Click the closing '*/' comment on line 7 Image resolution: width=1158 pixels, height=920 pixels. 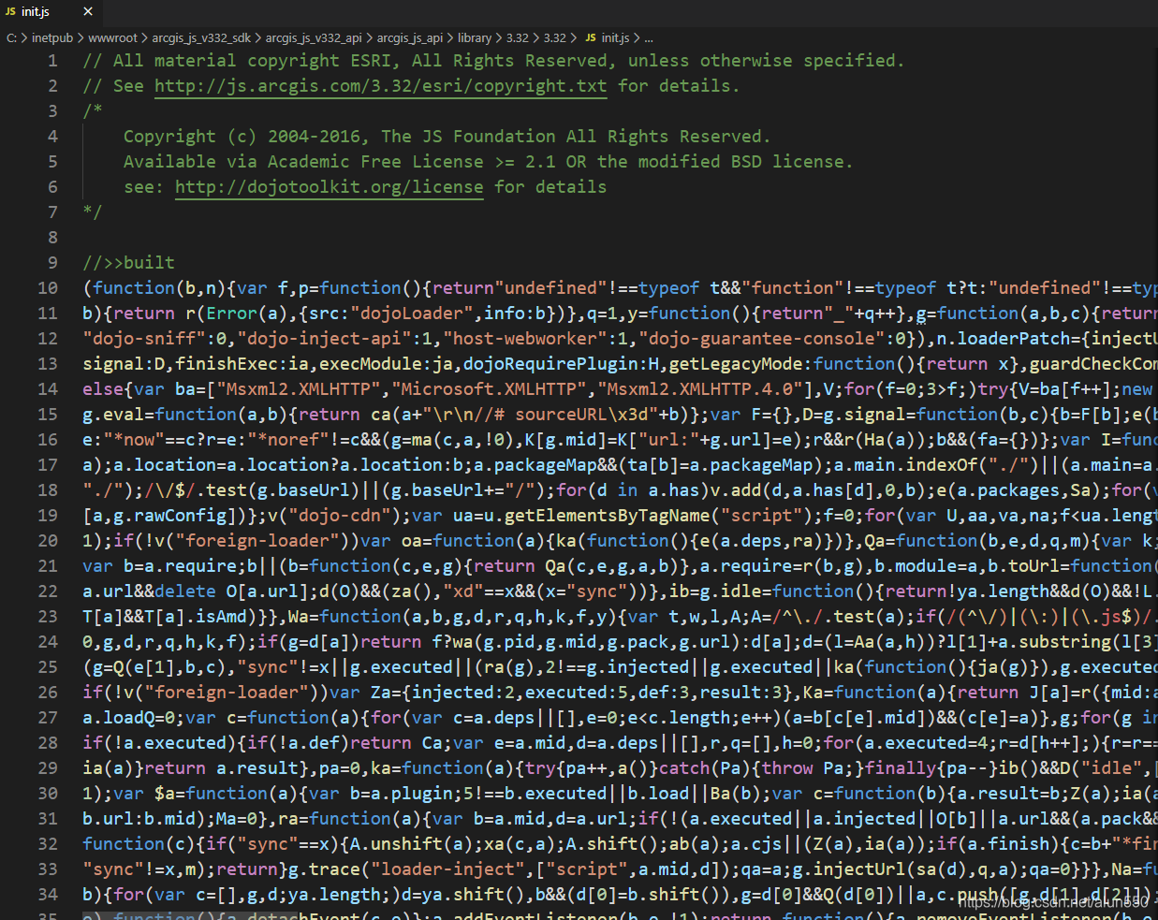click(x=92, y=212)
